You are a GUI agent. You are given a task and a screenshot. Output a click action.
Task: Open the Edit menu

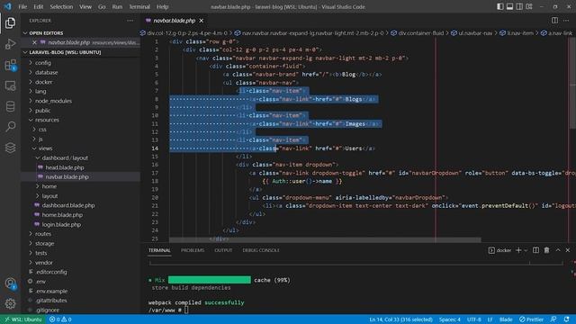point(38,6)
